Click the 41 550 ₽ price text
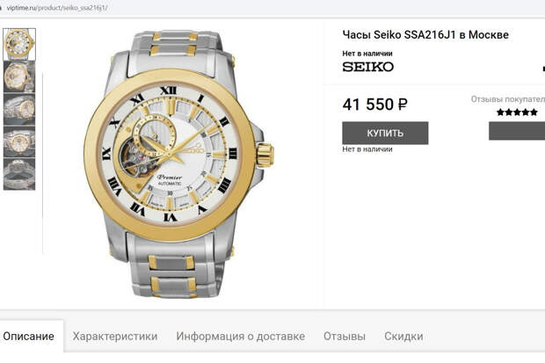Screen dimensions: 545x363 [374, 105]
